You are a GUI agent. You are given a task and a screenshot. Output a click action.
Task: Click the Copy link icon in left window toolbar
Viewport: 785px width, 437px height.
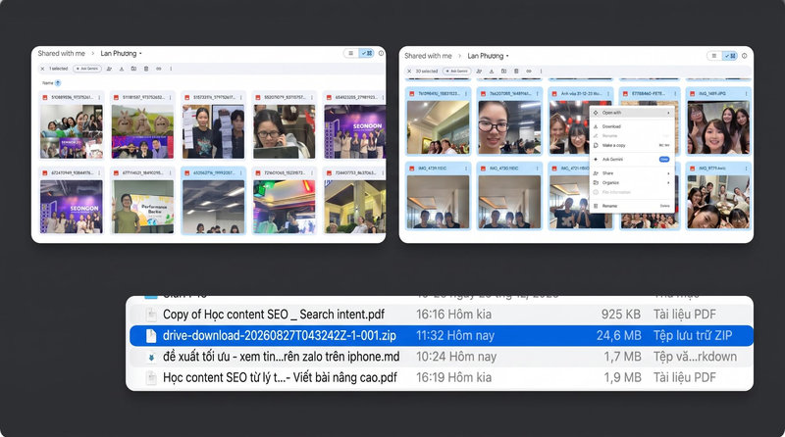[159, 69]
